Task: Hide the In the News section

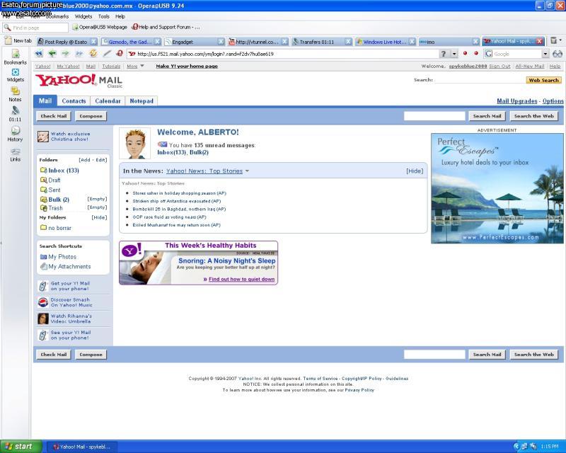Action: [x=415, y=171]
